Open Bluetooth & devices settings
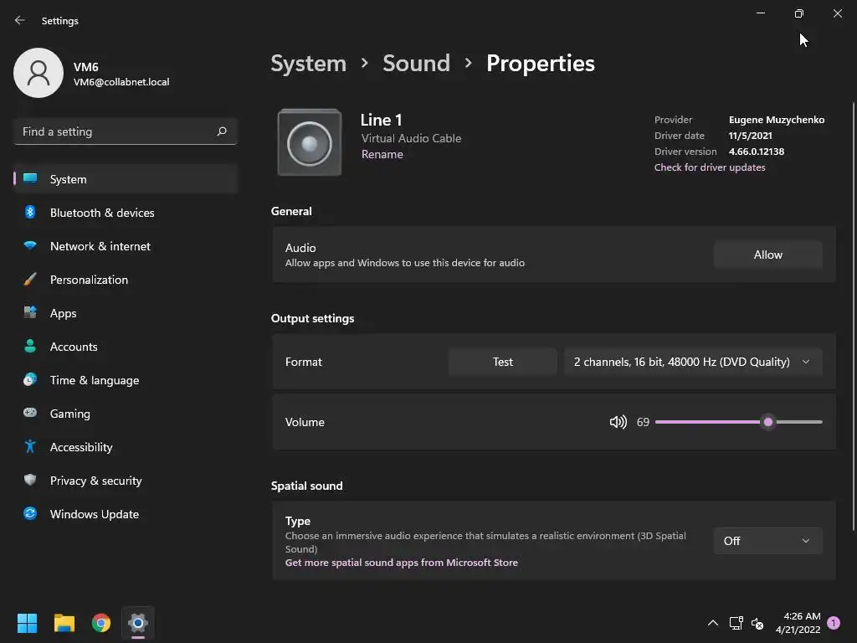The height and width of the screenshot is (643, 857). 102,213
